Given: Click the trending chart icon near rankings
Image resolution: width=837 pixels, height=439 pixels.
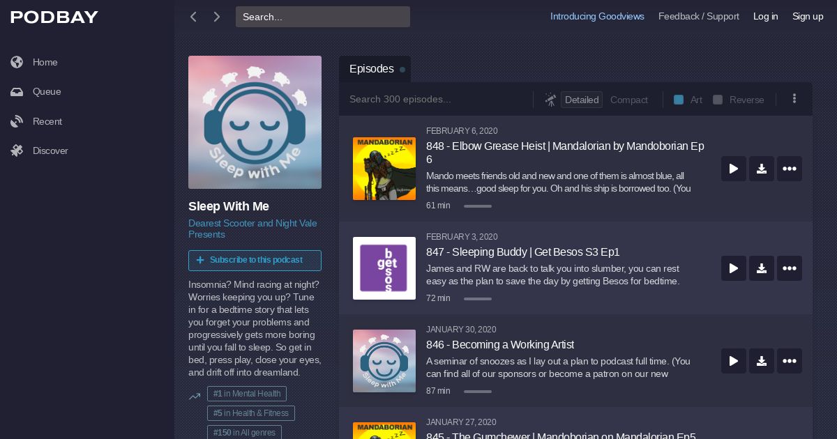Looking at the screenshot, I should coord(195,396).
